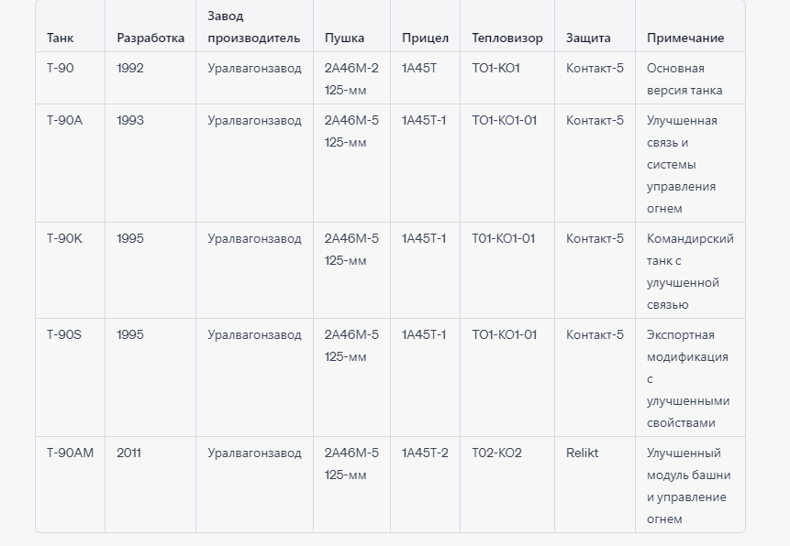Click the 'Пушка' column header

tap(344, 38)
